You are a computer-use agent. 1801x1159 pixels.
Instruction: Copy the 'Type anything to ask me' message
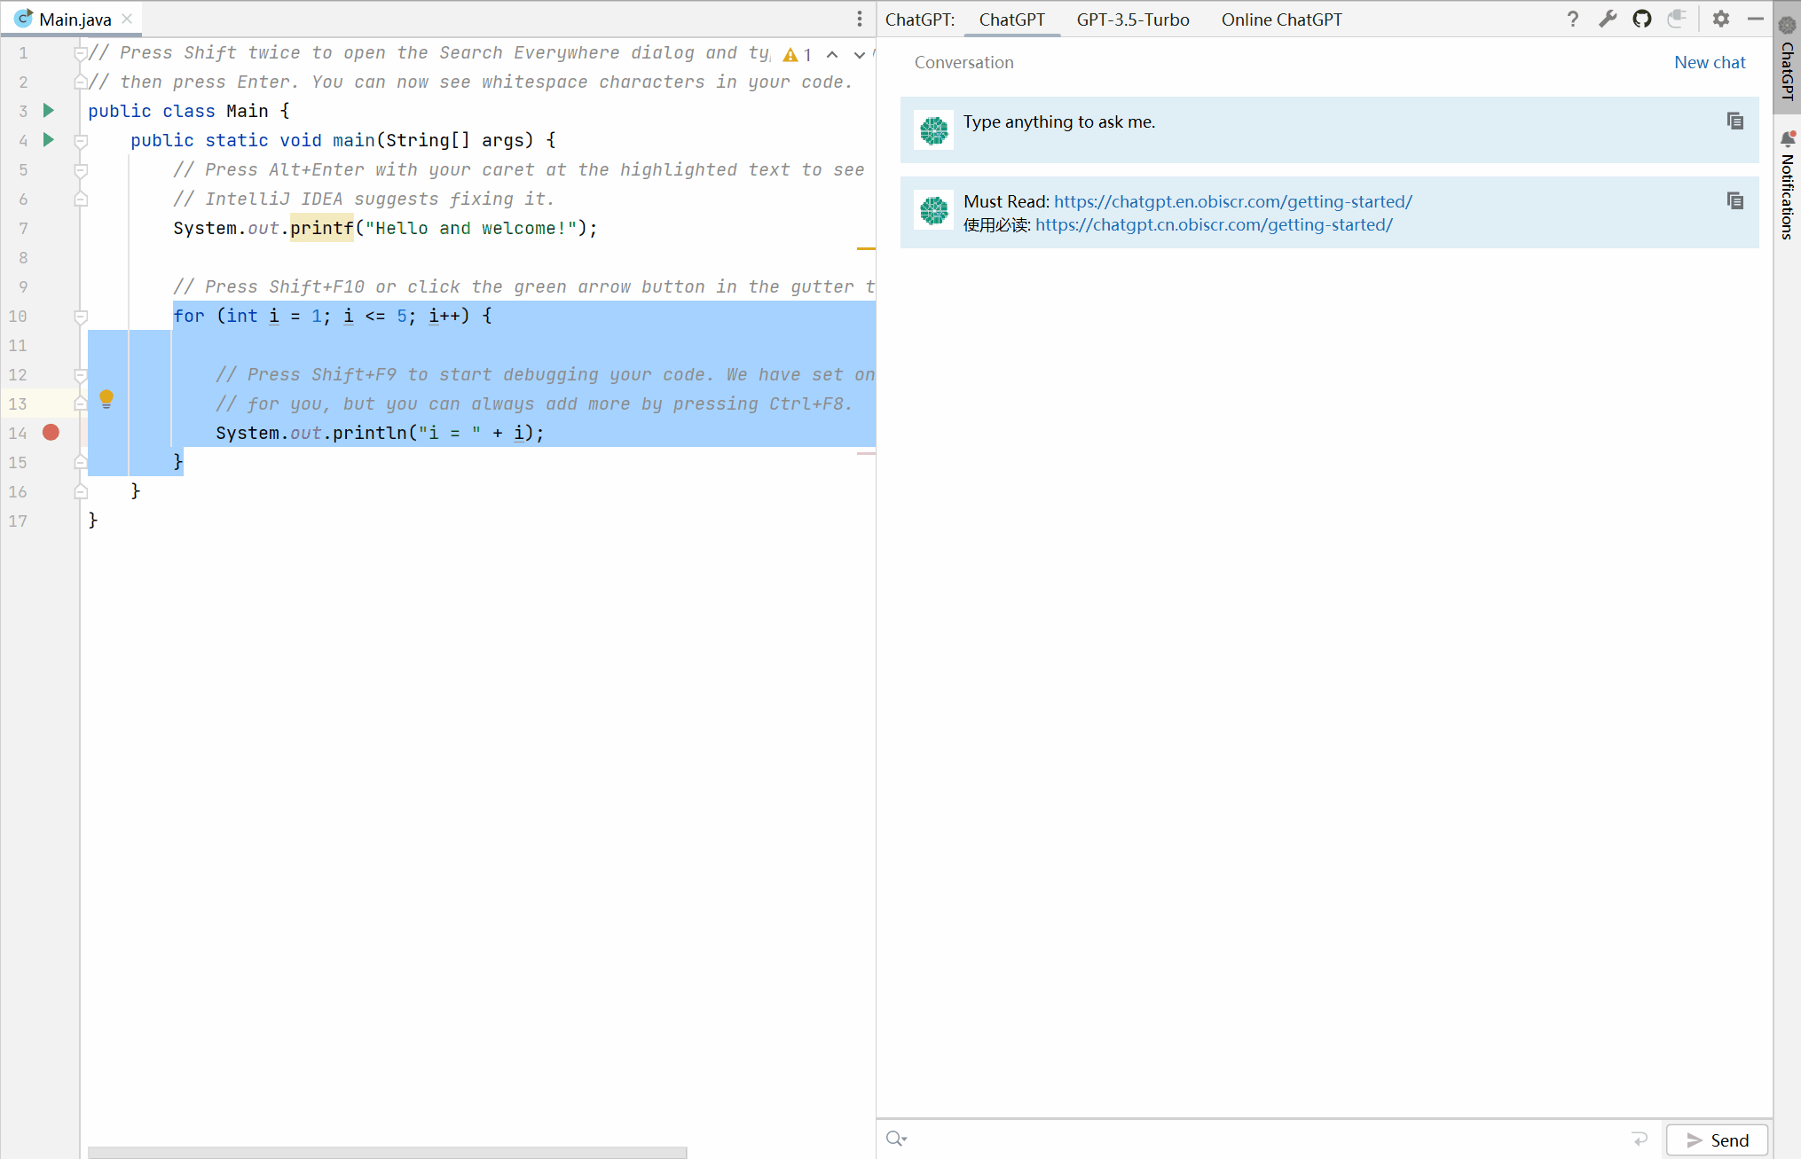(x=1735, y=121)
